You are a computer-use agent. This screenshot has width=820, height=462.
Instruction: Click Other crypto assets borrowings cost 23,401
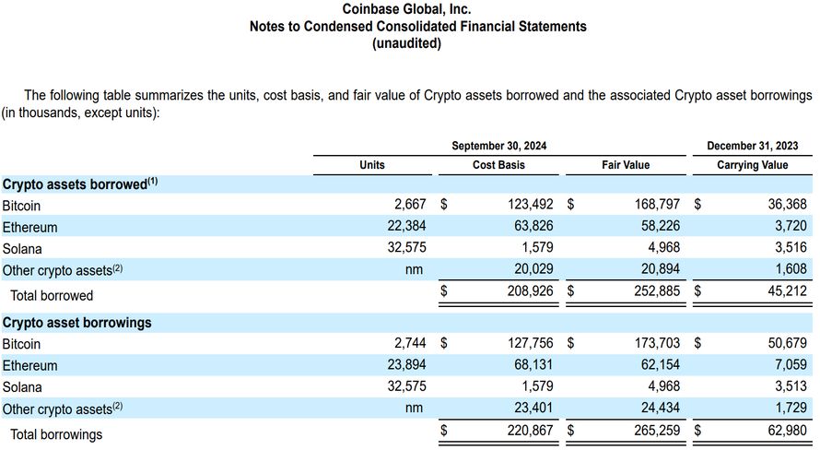pyautogui.click(x=533, y=408)
